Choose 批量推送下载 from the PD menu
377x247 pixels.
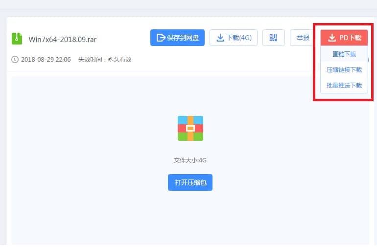(x=344, y=85)
